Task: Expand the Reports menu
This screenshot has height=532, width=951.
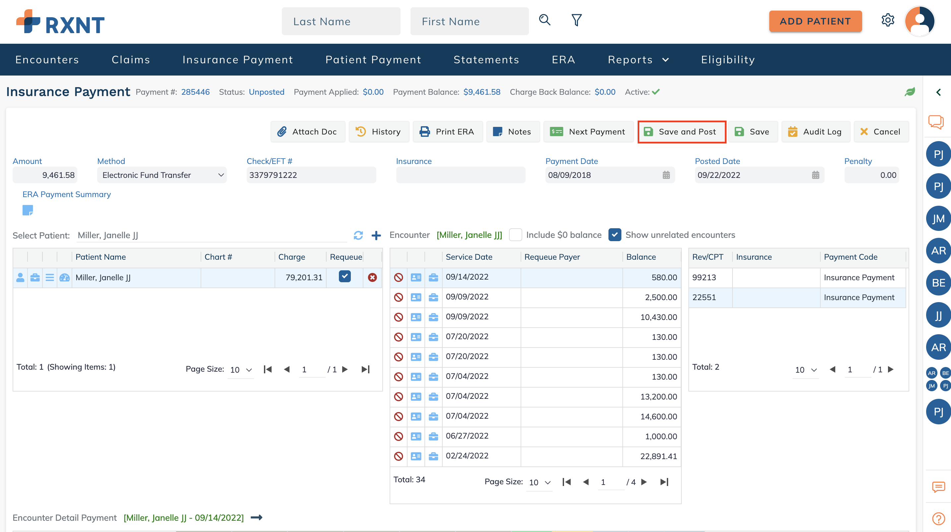Action: (x=638, y=59)
